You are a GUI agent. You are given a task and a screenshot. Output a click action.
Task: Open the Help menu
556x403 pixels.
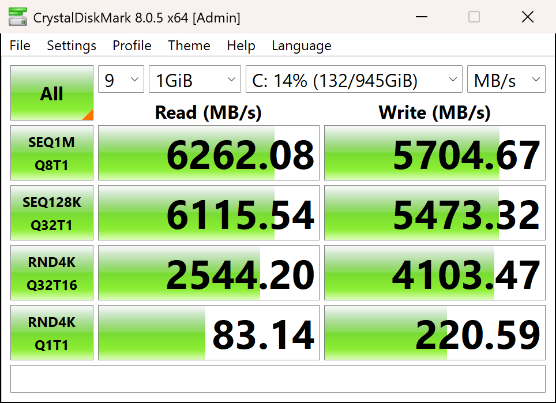(241, 46)
